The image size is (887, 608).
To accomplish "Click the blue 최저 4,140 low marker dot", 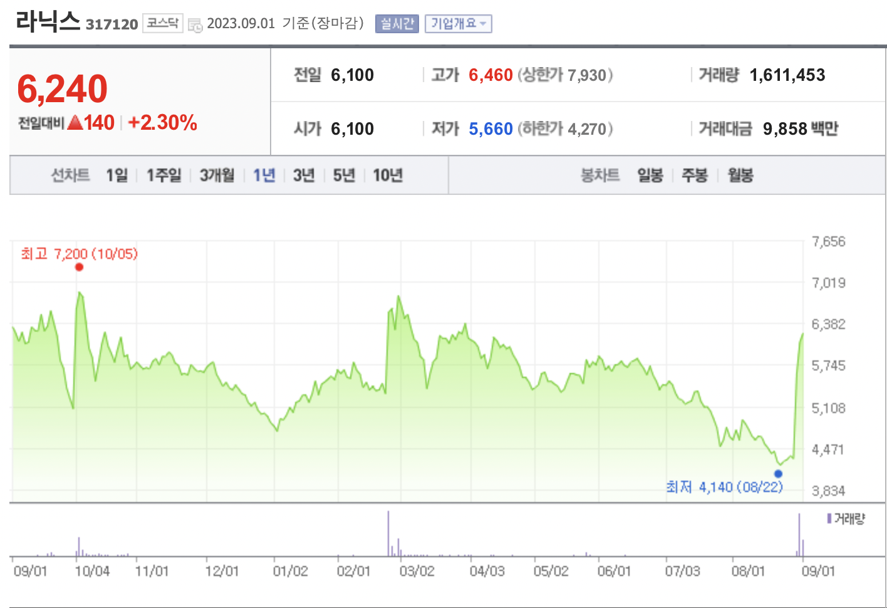I will pyautogui.click(x=778, y=474).
